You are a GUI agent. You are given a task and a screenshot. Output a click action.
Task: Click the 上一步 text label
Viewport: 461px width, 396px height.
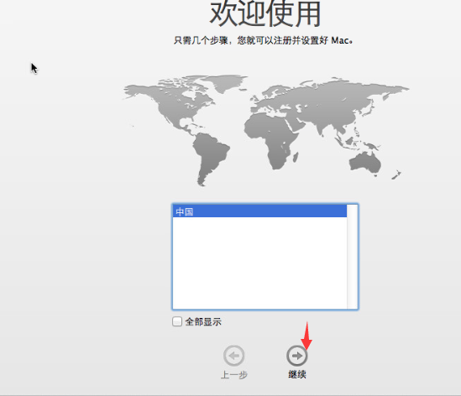click(234, 375)
